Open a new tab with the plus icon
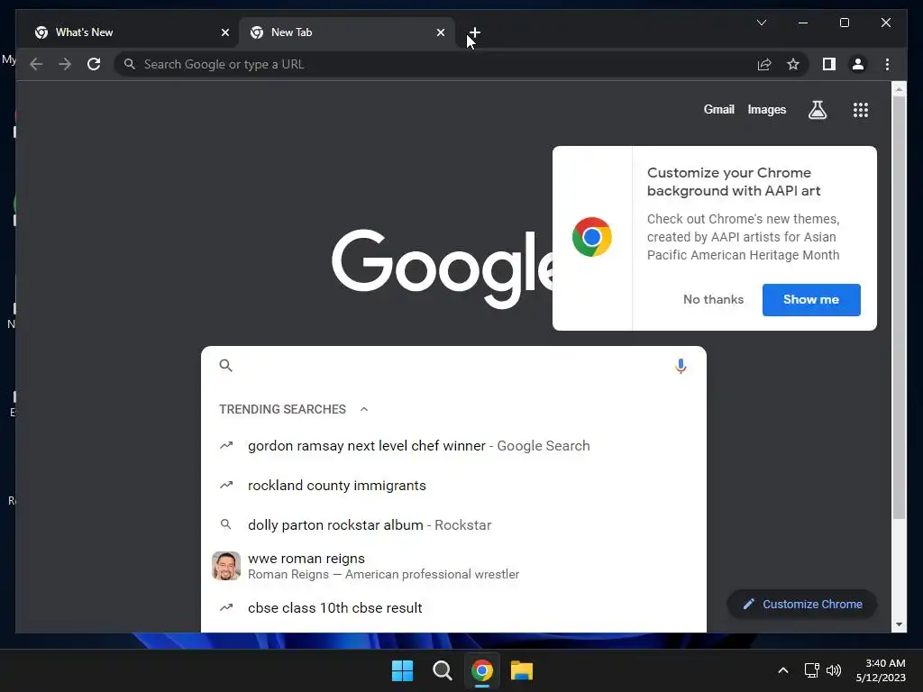923x692 pixels. (474, 32)
